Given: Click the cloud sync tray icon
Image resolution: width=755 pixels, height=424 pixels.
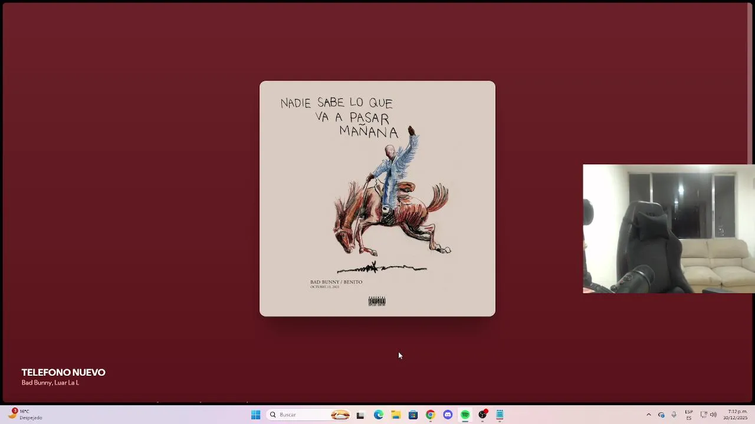Looking at the screenshot, I should click(661, 415).
